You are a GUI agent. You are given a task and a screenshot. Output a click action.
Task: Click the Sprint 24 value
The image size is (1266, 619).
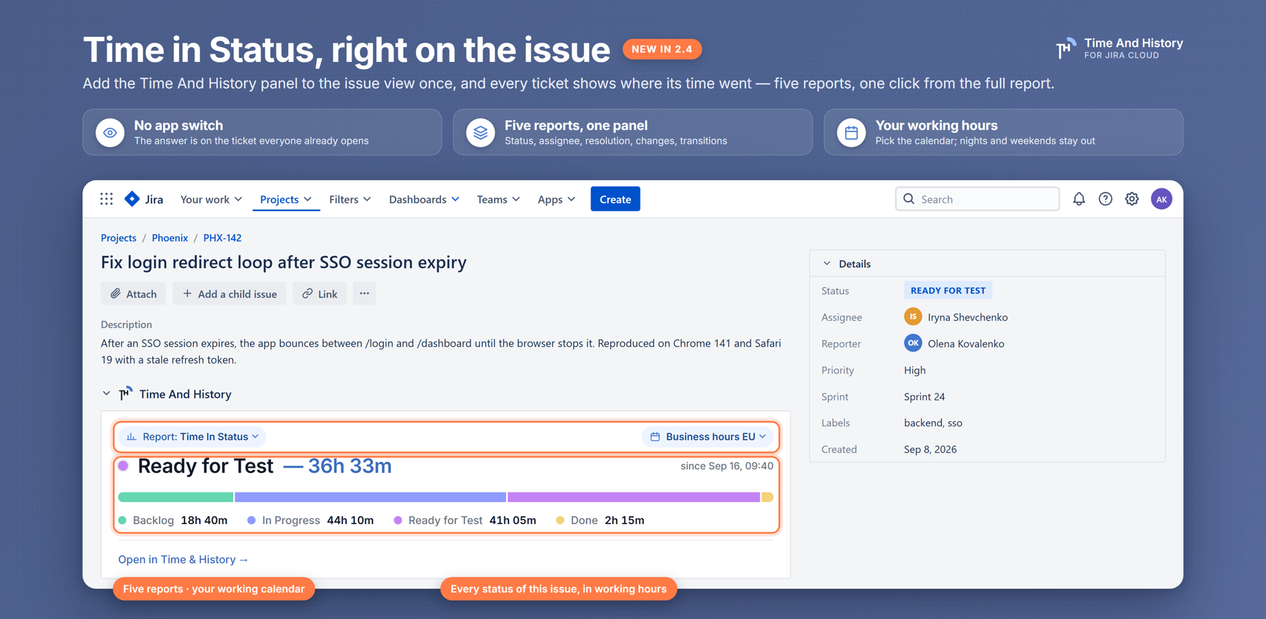tap(924, 396)
